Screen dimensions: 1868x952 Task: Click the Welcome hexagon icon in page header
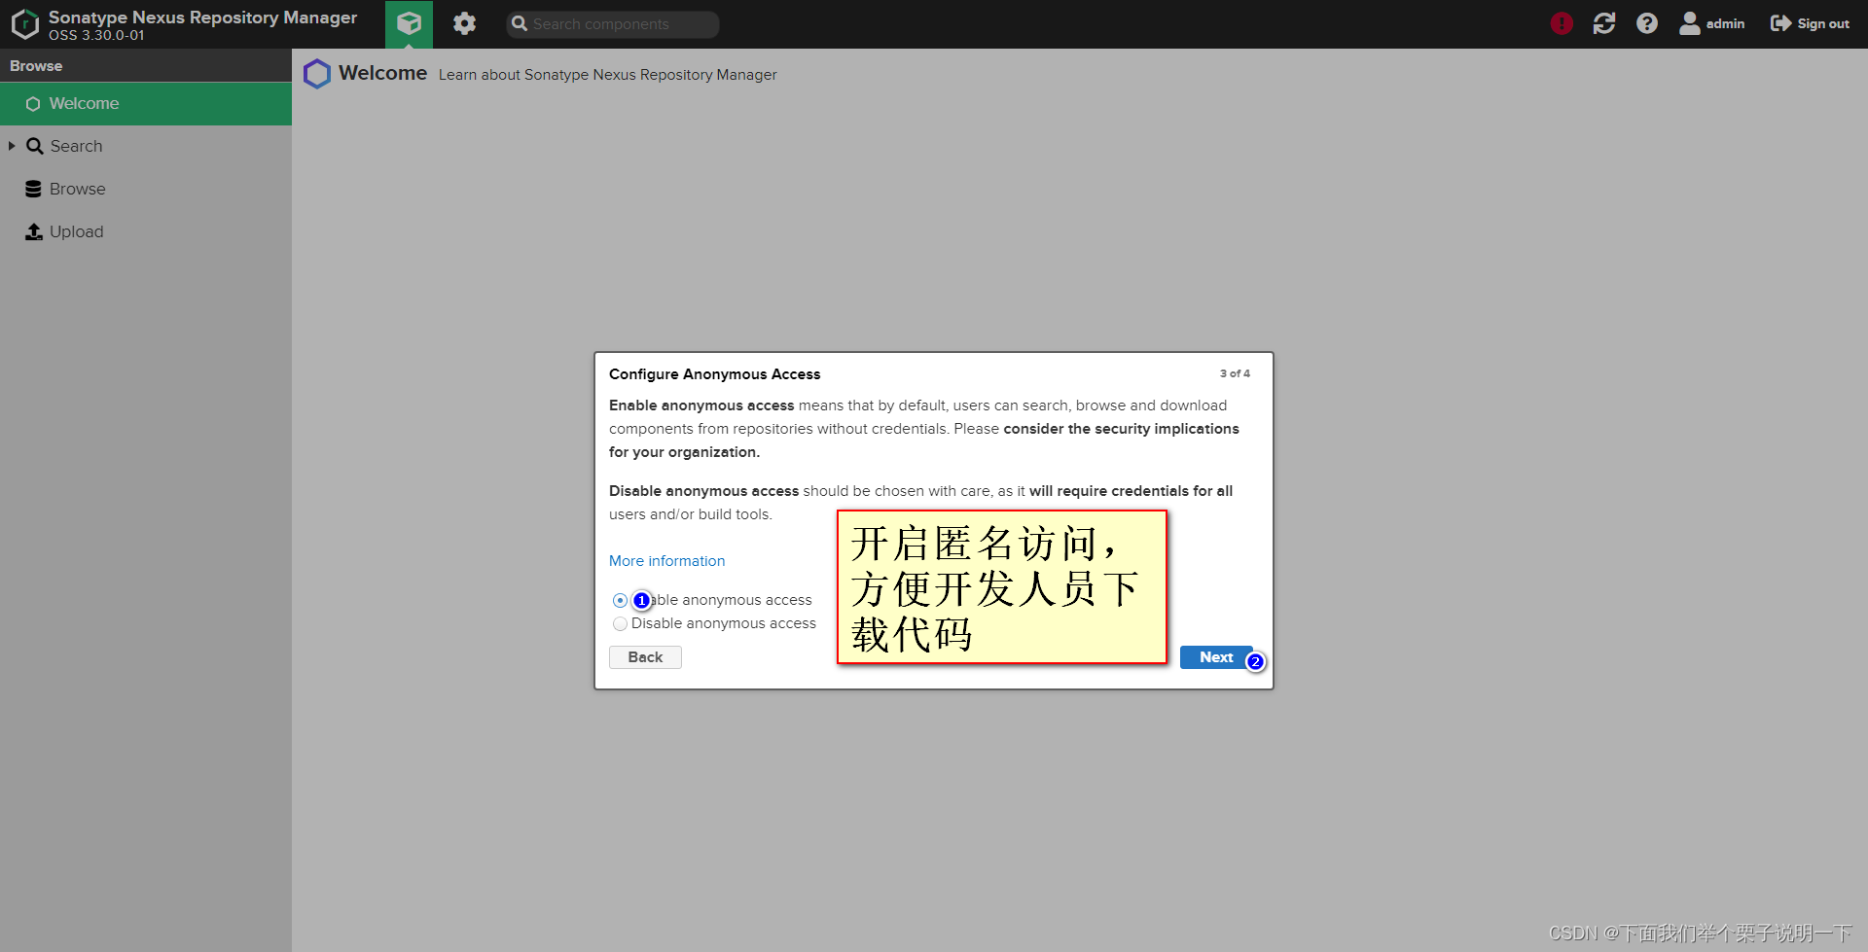(317, 74)
